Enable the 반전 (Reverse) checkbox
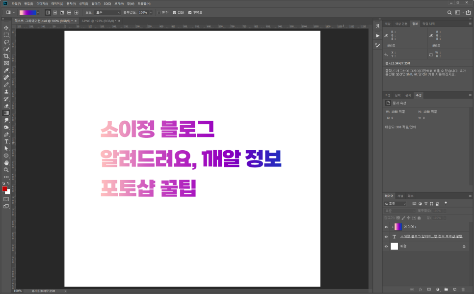The height and width of the screenshot is (294, 474). pos(159,12)
